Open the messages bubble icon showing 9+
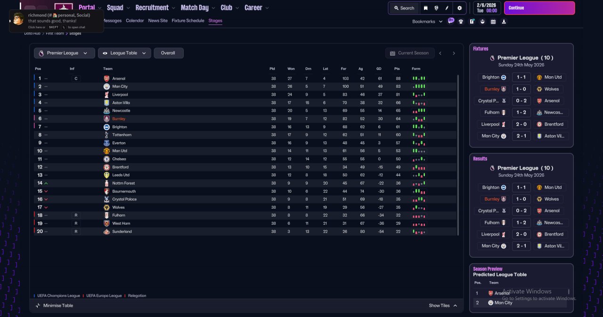 coord(451,21)
